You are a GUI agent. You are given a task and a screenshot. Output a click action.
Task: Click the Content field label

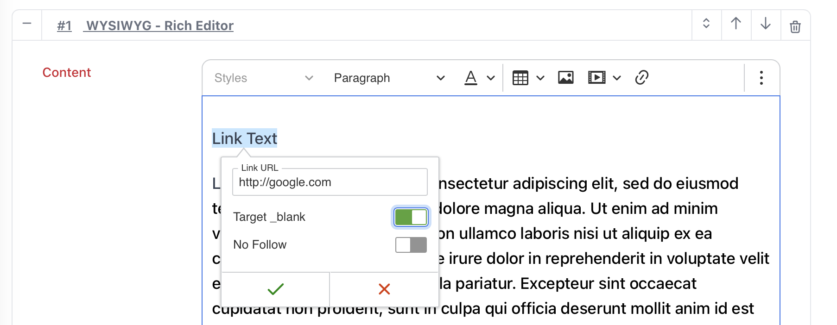point(67,73)
